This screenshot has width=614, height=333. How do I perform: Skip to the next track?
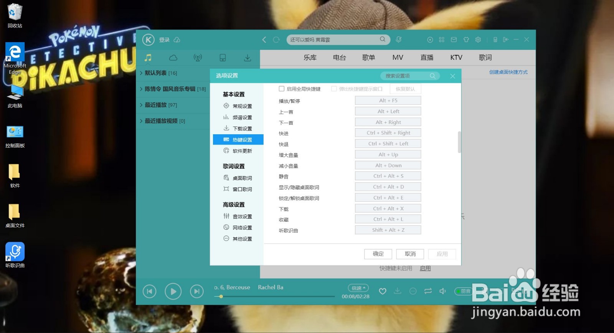(197, 292)
